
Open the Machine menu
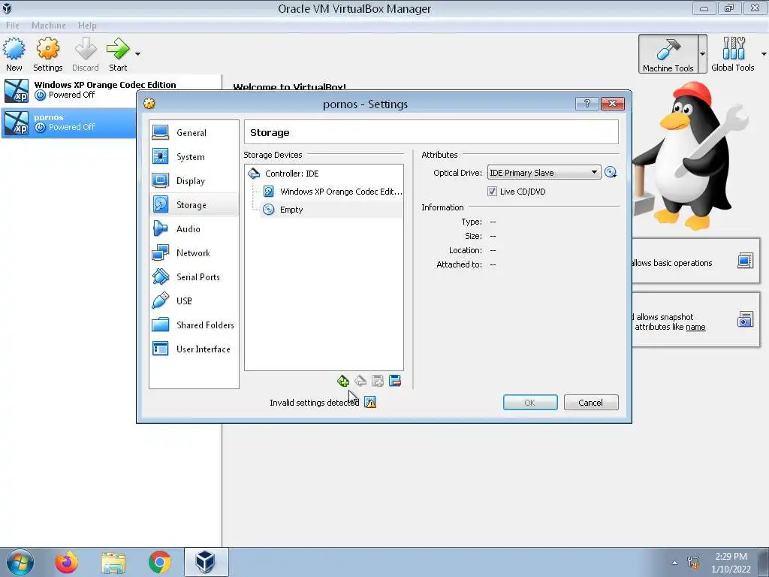point(49,25)
